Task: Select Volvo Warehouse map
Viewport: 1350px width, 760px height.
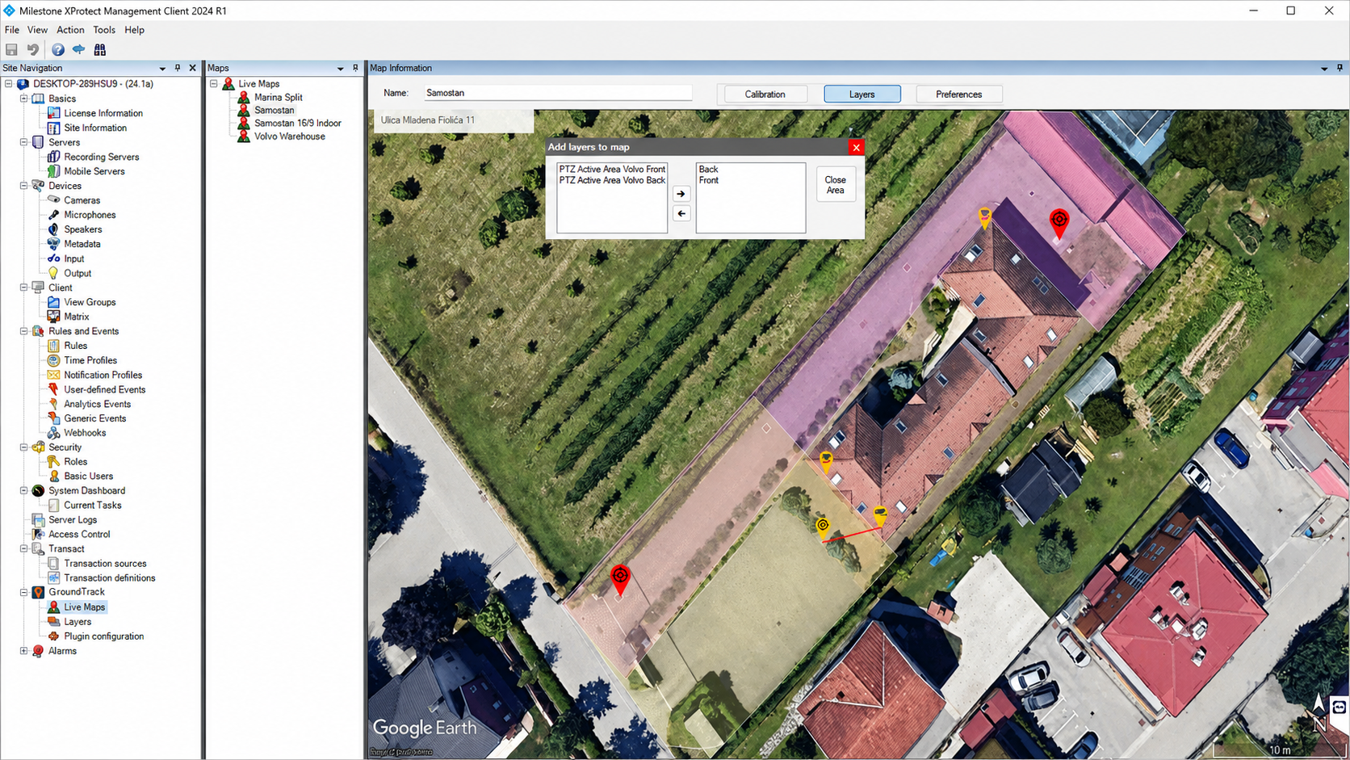Action: coord(290,136)
